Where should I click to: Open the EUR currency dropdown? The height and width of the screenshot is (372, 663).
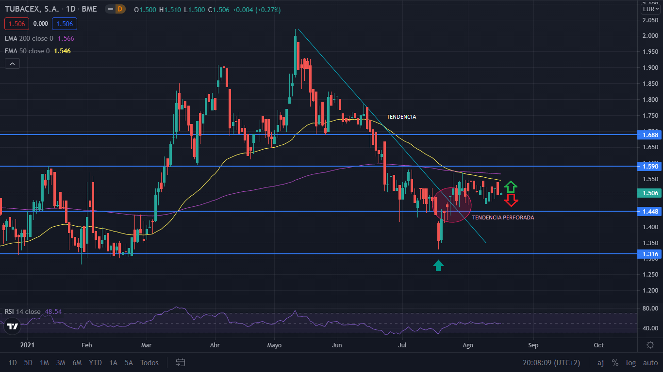click(649, 9)
